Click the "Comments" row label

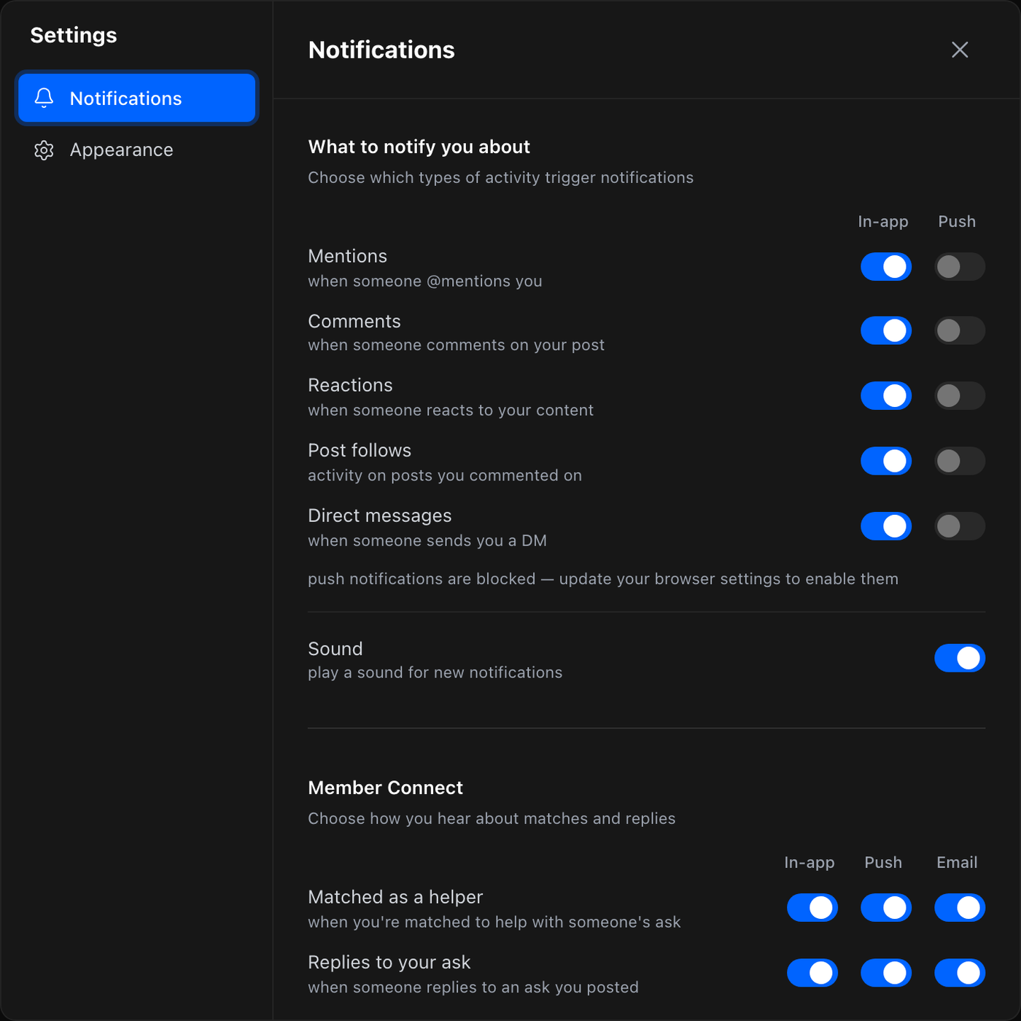coord(354,322)
